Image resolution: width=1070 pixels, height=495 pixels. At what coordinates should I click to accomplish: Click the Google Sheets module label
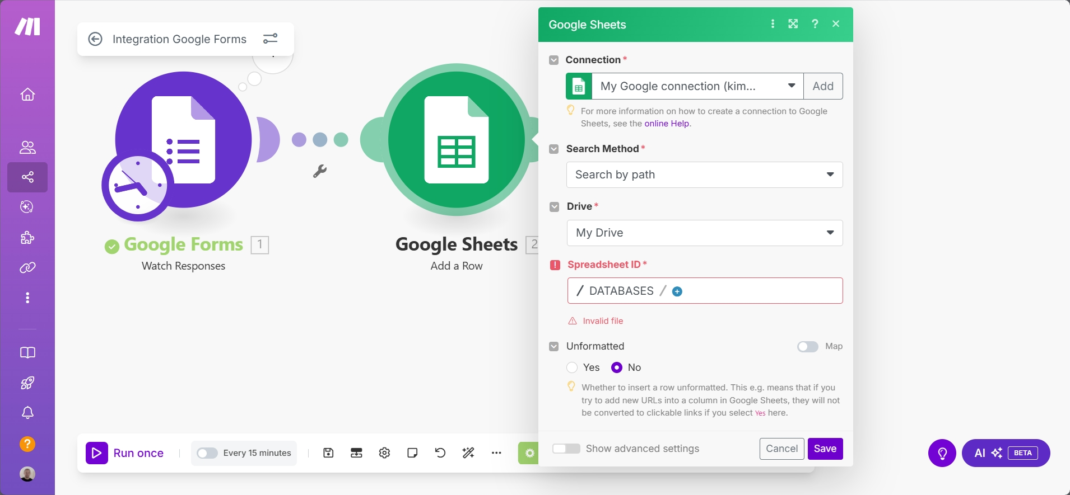pos(457,244)
